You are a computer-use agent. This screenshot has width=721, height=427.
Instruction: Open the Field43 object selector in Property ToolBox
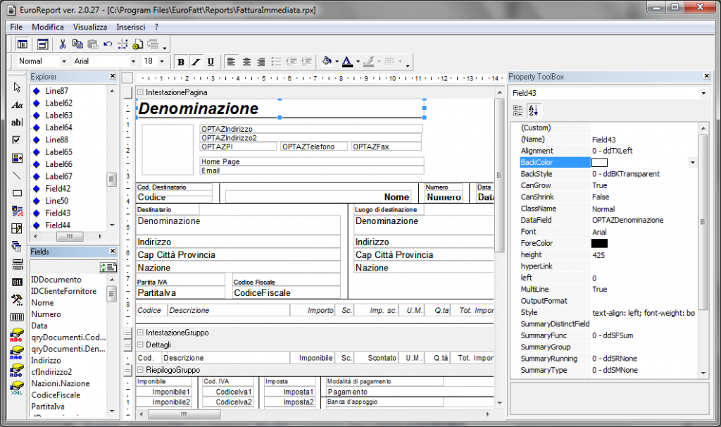click(x=704, y=94)
